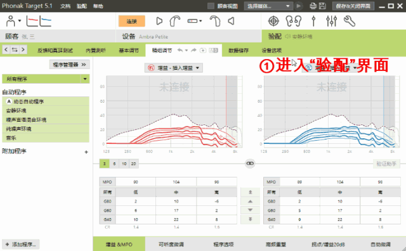This screenshot has width=406, height=251.
Task: Select the 安静环境 program item
Action: [46, 110]
